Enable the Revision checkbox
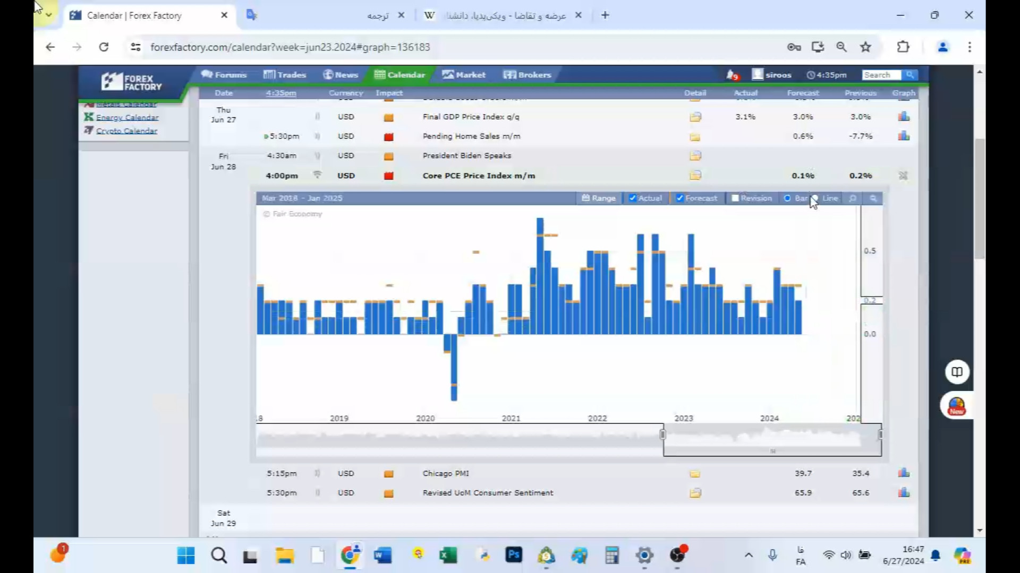 point(735,198)
